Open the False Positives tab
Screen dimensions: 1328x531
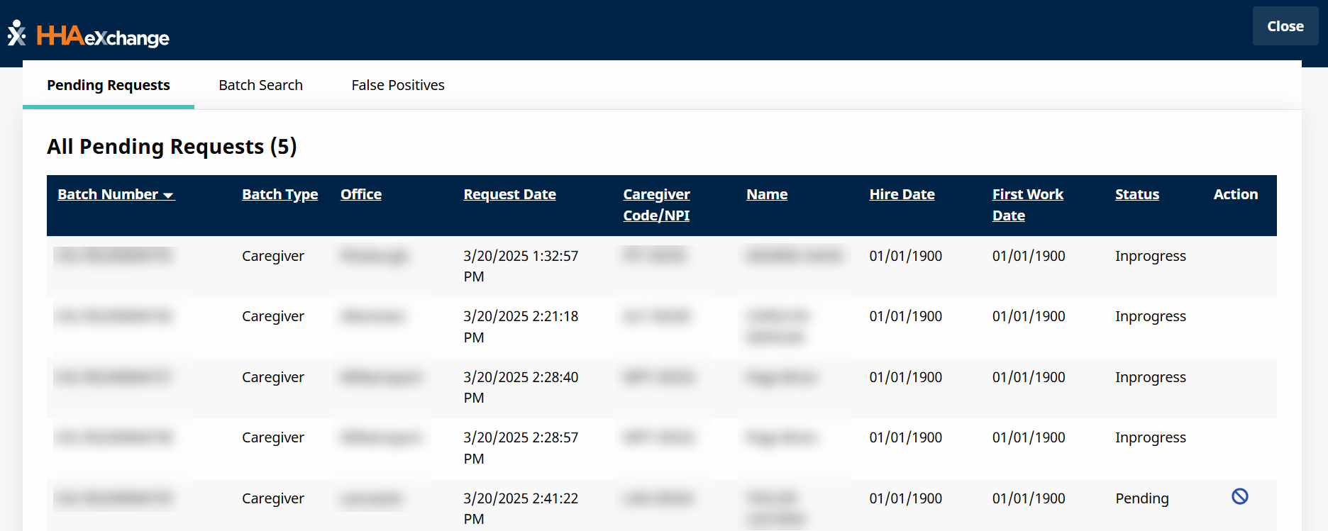397,85
